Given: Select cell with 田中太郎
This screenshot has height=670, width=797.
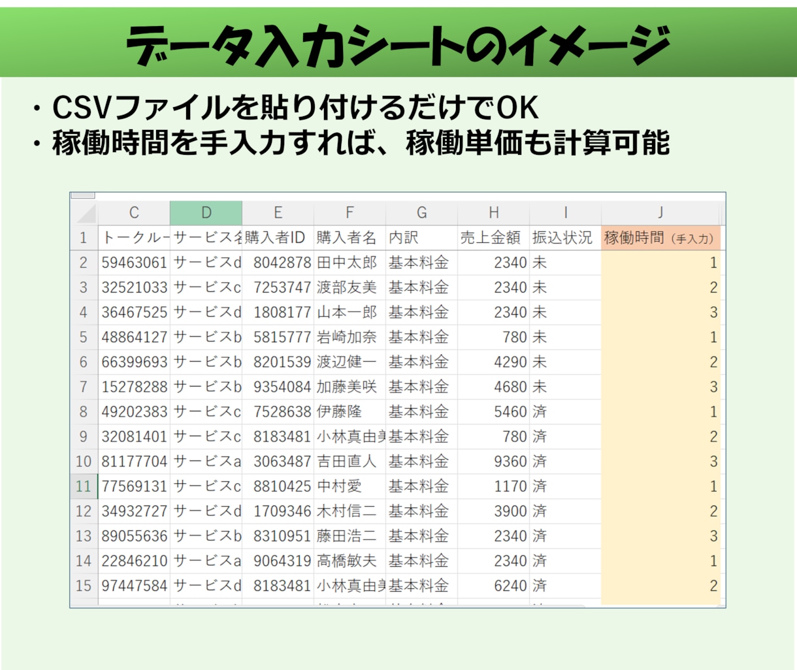Looking at the screenshot, I should 350,263.
